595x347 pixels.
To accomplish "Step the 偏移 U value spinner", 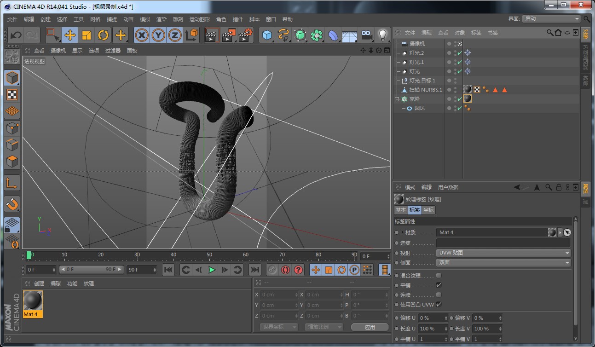I will (x=446, y=318).
